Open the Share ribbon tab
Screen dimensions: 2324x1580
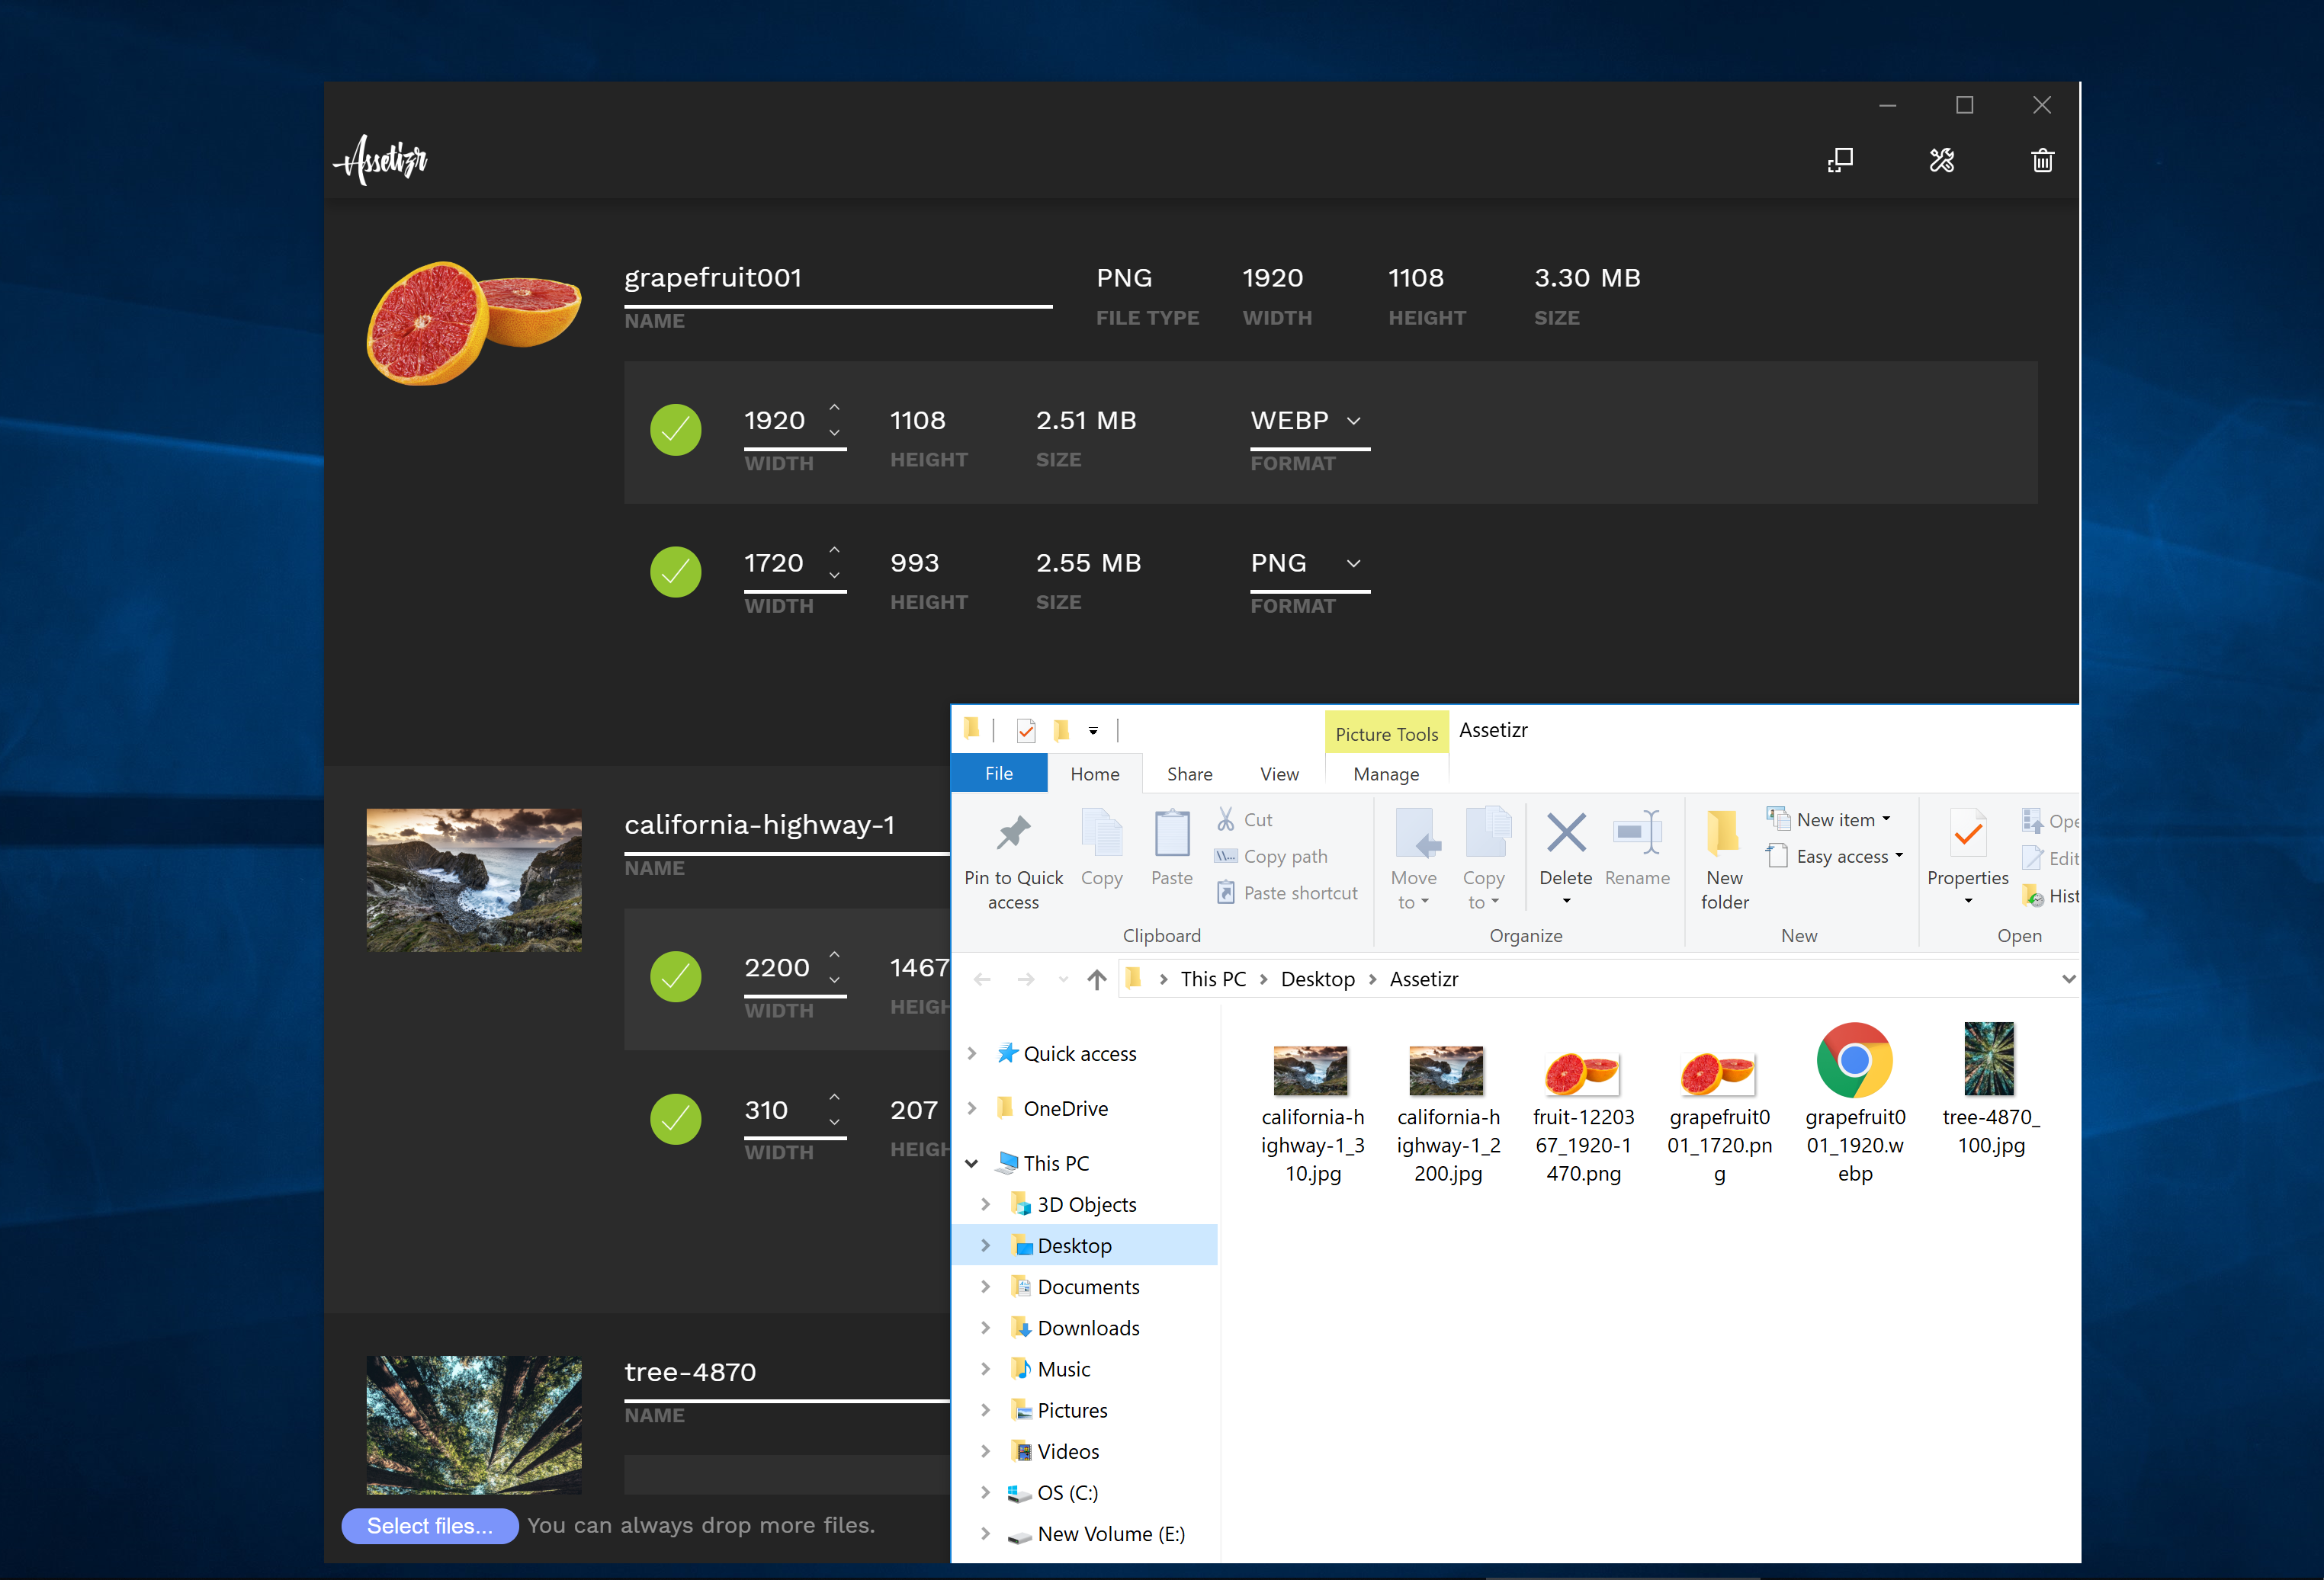coord(1189,774)
